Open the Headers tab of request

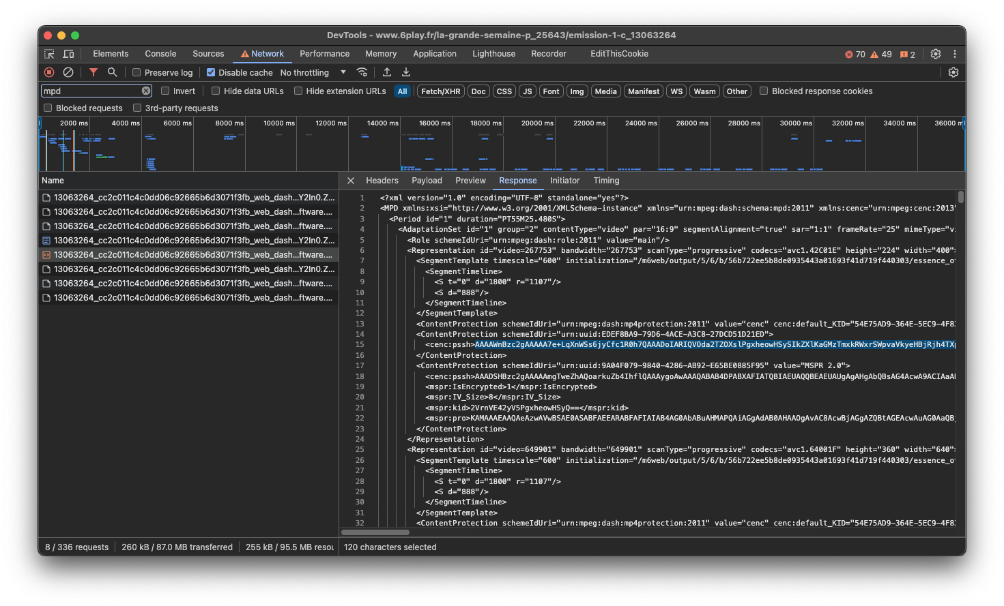[382, 181]
